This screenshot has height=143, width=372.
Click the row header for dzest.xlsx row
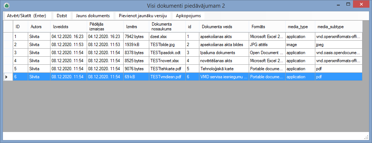pyautogui.click(x=8, y=37)
